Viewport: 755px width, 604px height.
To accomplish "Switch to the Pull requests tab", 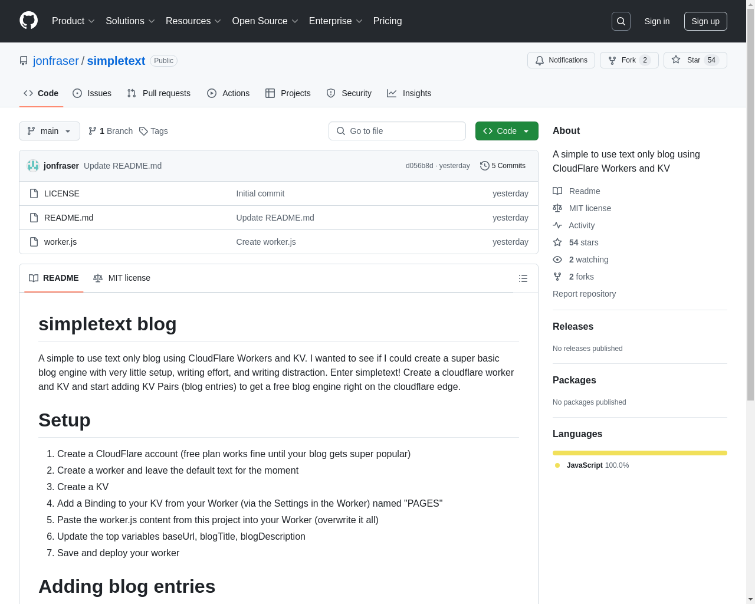I will (159, 93).
